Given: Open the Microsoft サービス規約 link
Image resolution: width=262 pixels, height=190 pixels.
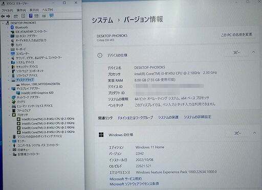Looking at the screenshot, I should (126, 179).
